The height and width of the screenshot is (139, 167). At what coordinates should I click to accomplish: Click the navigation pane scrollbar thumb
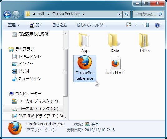(65, 73)
